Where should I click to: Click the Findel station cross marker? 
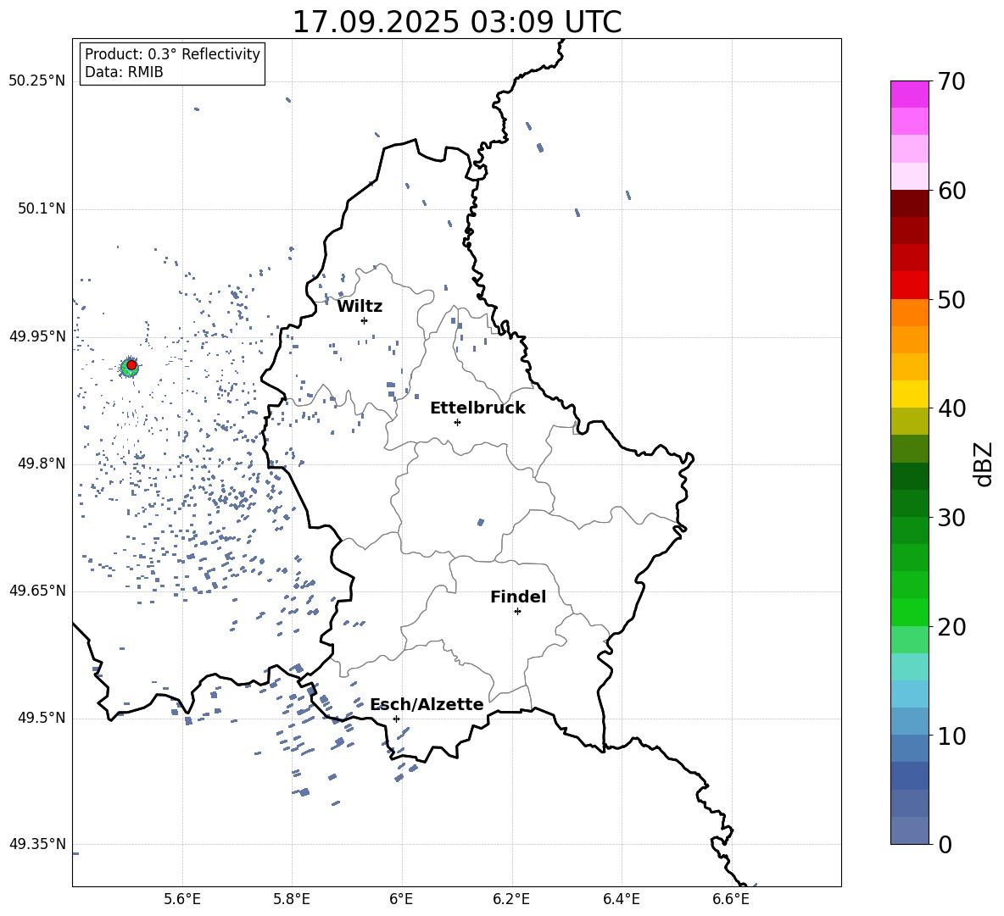point(517,612)
